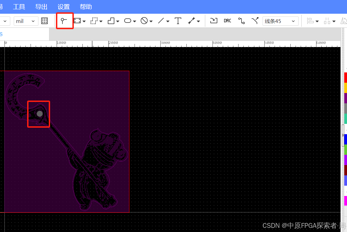Open the mil units dropdown

(26, 21)
